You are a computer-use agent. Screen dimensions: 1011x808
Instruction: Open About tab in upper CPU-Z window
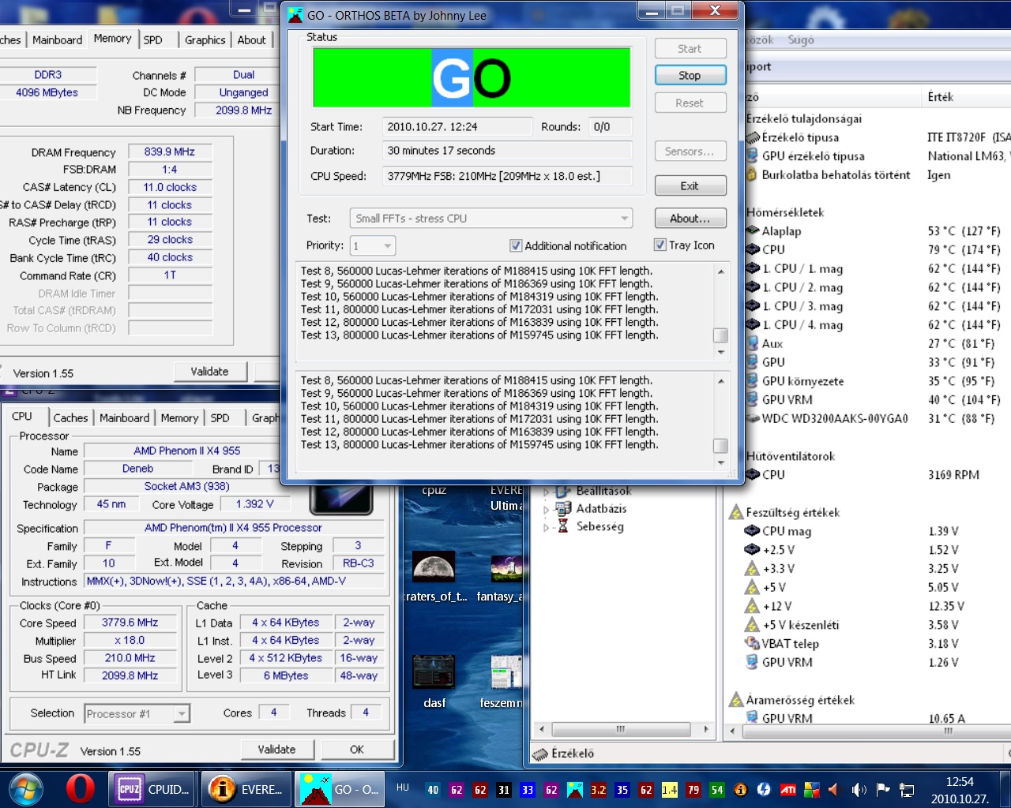coord(251,40)
